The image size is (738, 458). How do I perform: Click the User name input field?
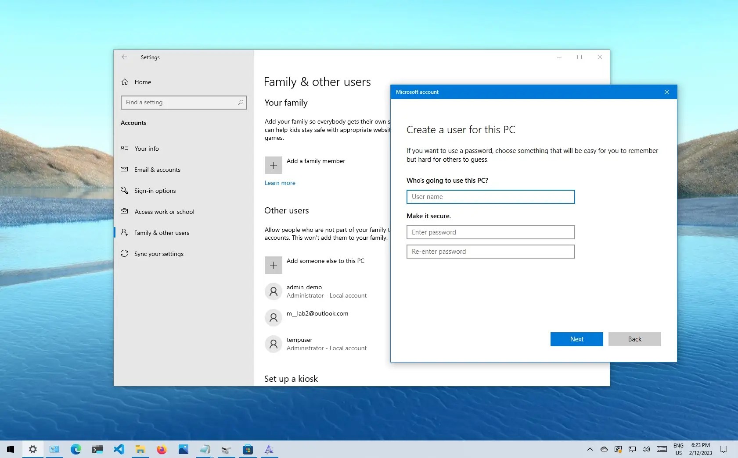coord(490,196)
